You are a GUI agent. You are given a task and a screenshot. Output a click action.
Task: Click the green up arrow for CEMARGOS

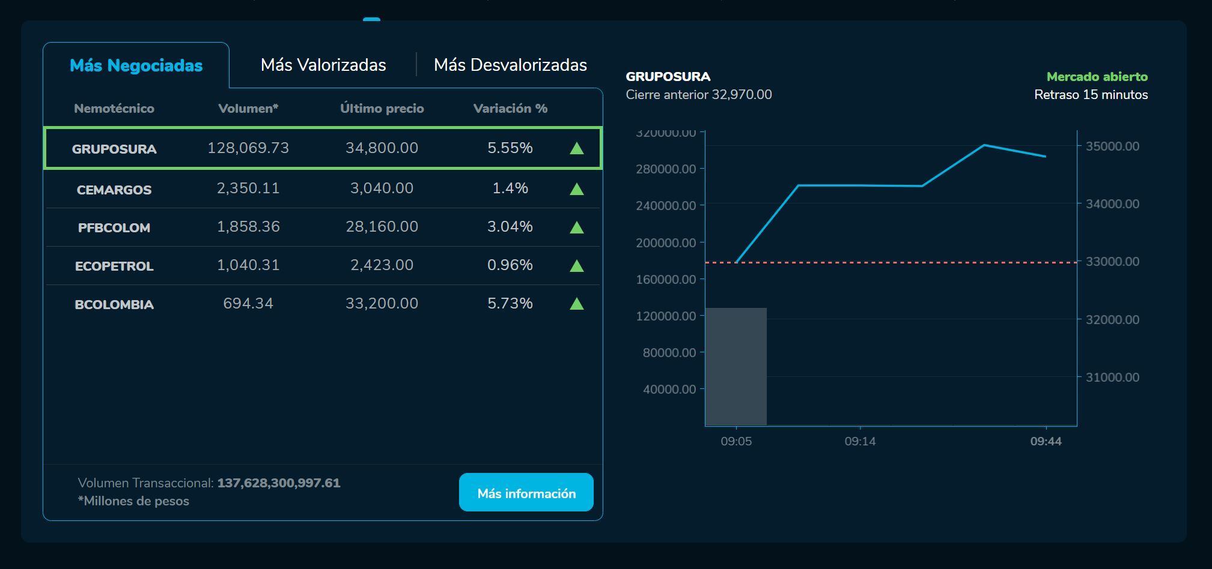point(576,189)
